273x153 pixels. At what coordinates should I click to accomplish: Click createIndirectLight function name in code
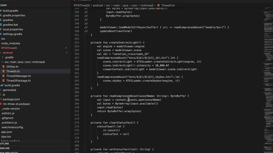[x=125, y=42]
